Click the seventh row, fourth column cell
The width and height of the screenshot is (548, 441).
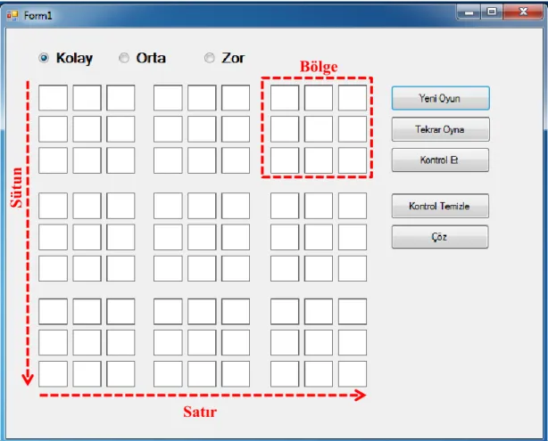(x=168, y=312)
